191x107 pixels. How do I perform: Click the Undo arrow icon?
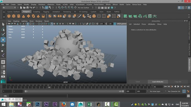click(x=31, y=8)
